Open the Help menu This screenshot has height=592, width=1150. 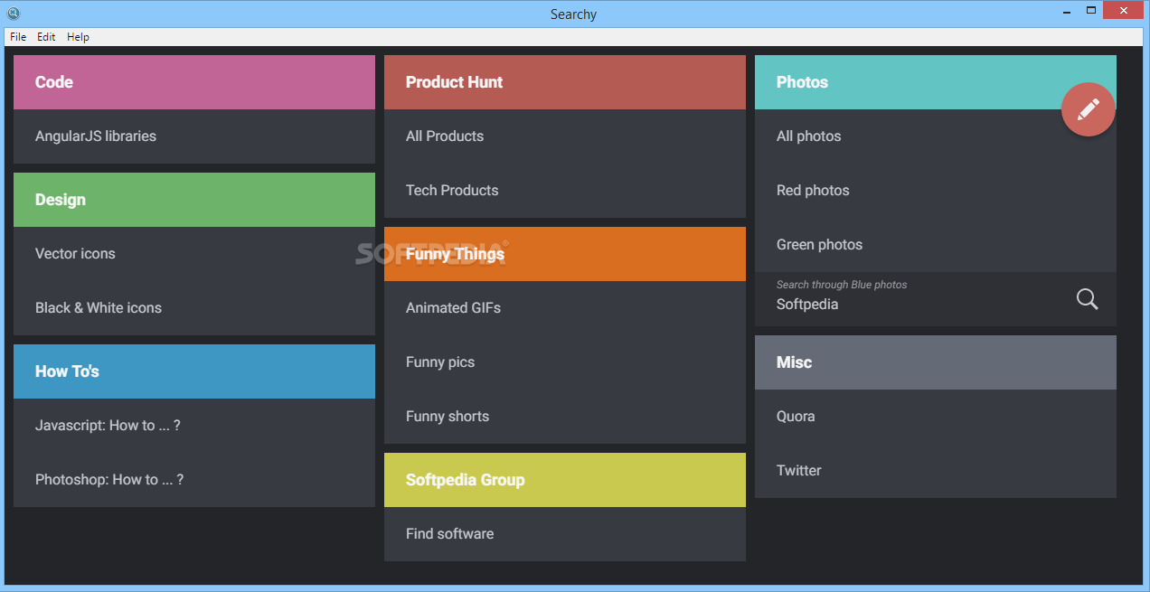click(78, 37)
